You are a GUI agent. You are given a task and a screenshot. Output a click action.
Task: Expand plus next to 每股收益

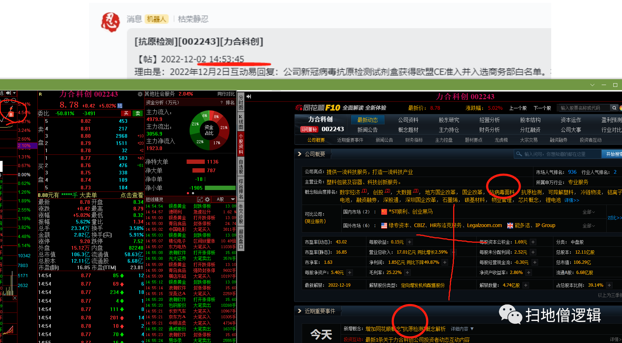(410, 242)
